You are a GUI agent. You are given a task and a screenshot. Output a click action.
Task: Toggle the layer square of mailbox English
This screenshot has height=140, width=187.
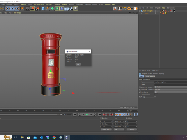155,11
